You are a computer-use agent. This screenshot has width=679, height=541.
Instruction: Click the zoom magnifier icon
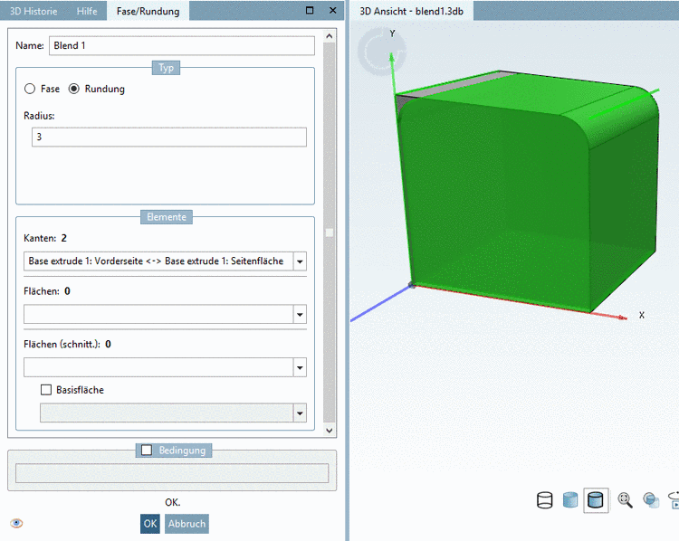[625, 500]
